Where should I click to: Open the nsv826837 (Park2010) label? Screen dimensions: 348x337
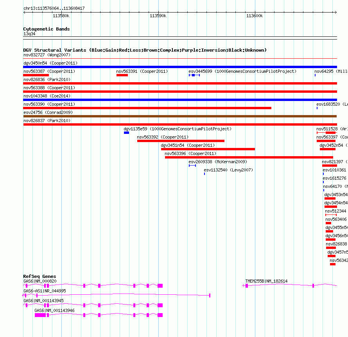[x=47, y=121]
